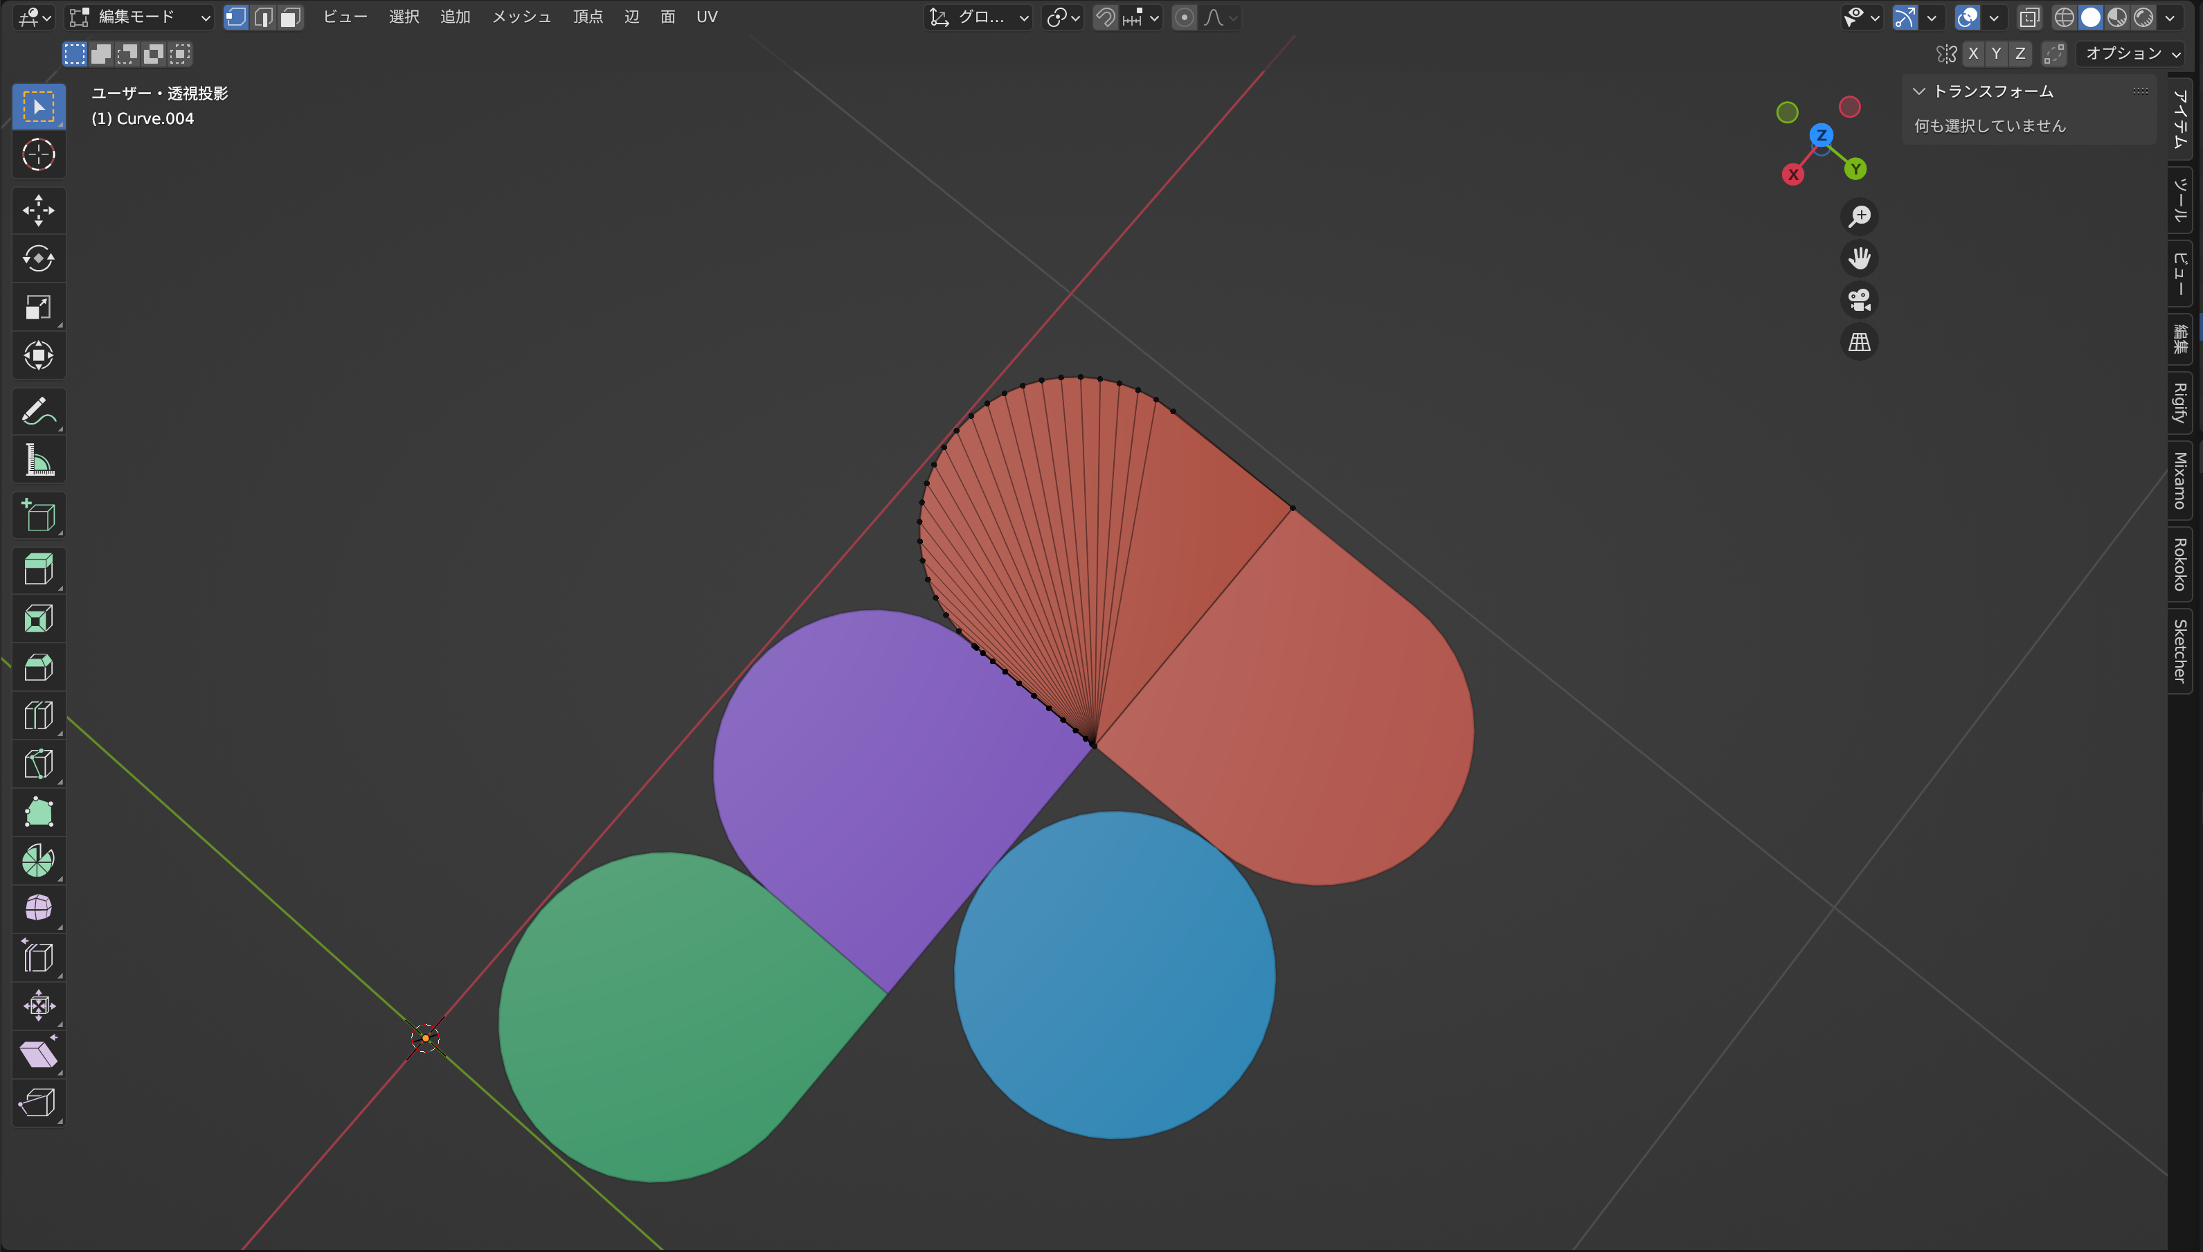Select the Inset Faces tool
The image size is (2203, 1252).
[x=39, y=618]
